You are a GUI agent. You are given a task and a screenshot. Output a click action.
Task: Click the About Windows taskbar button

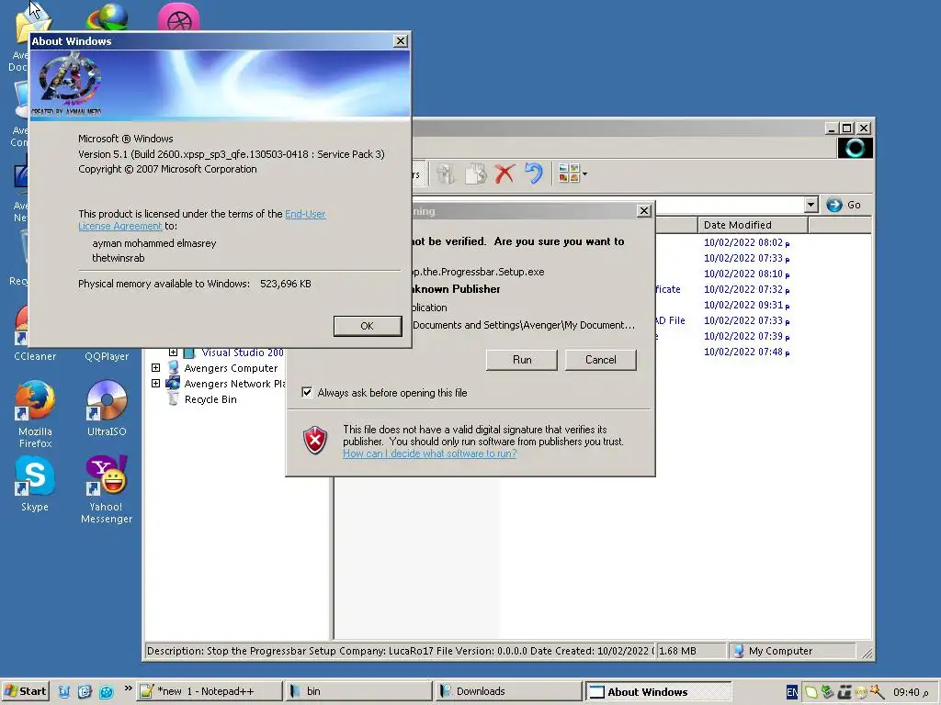[x=657, y=691]
